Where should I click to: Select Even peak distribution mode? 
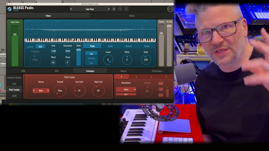pos(91,63)
